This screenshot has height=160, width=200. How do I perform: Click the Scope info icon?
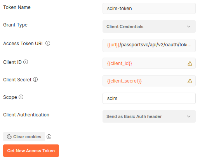click(x=21, y=97)
